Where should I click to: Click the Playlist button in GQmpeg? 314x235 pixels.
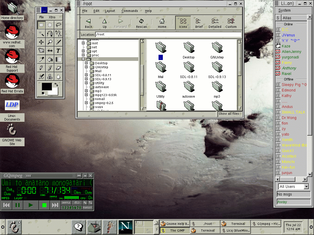[88, 208]
